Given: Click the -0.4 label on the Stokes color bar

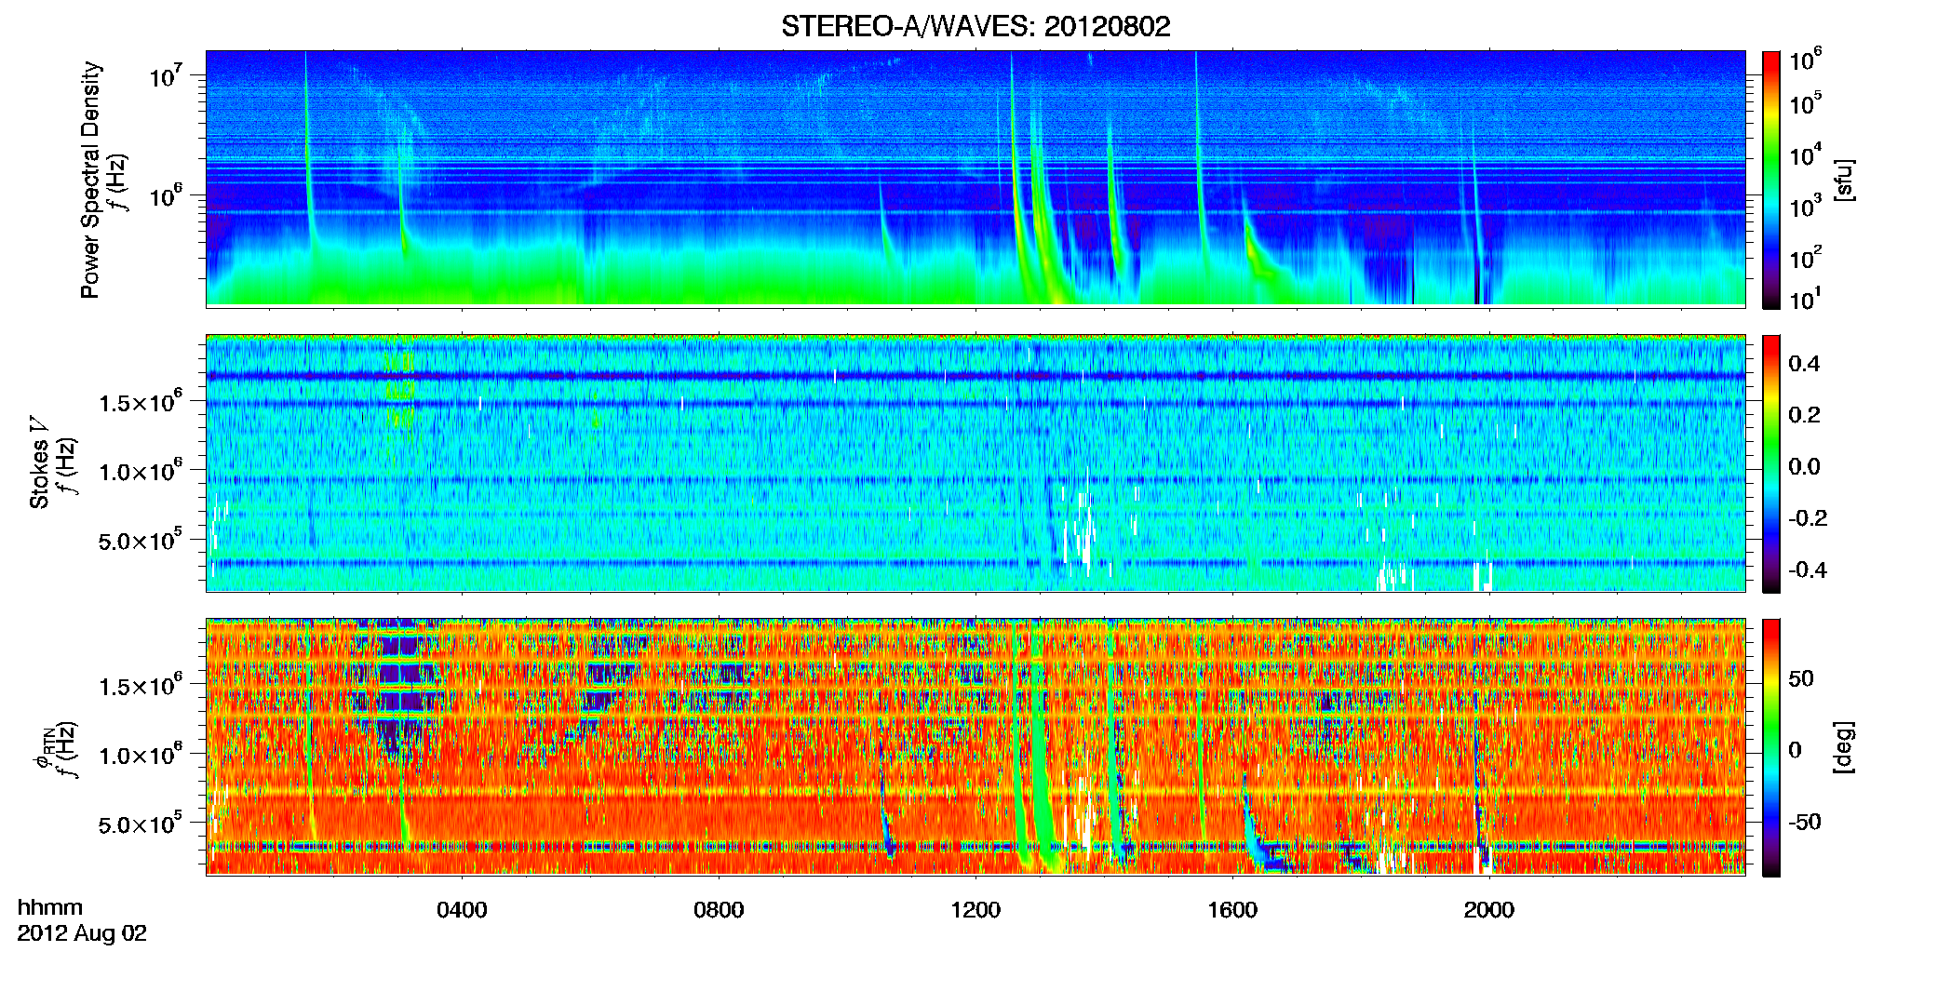Looking at the screenshot, I should click(1808, 569).
